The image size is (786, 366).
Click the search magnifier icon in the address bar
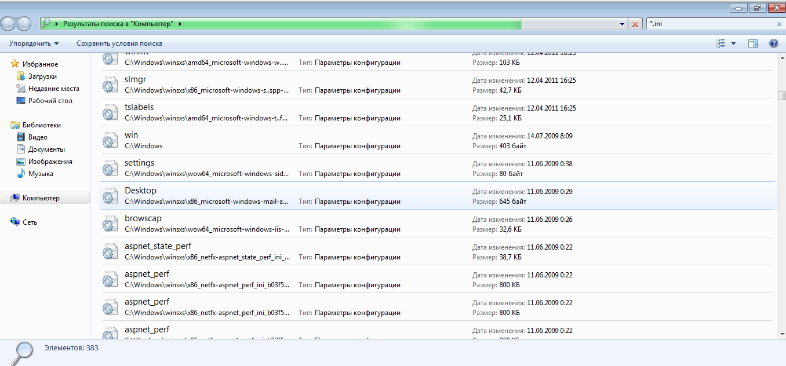[46, 24]
